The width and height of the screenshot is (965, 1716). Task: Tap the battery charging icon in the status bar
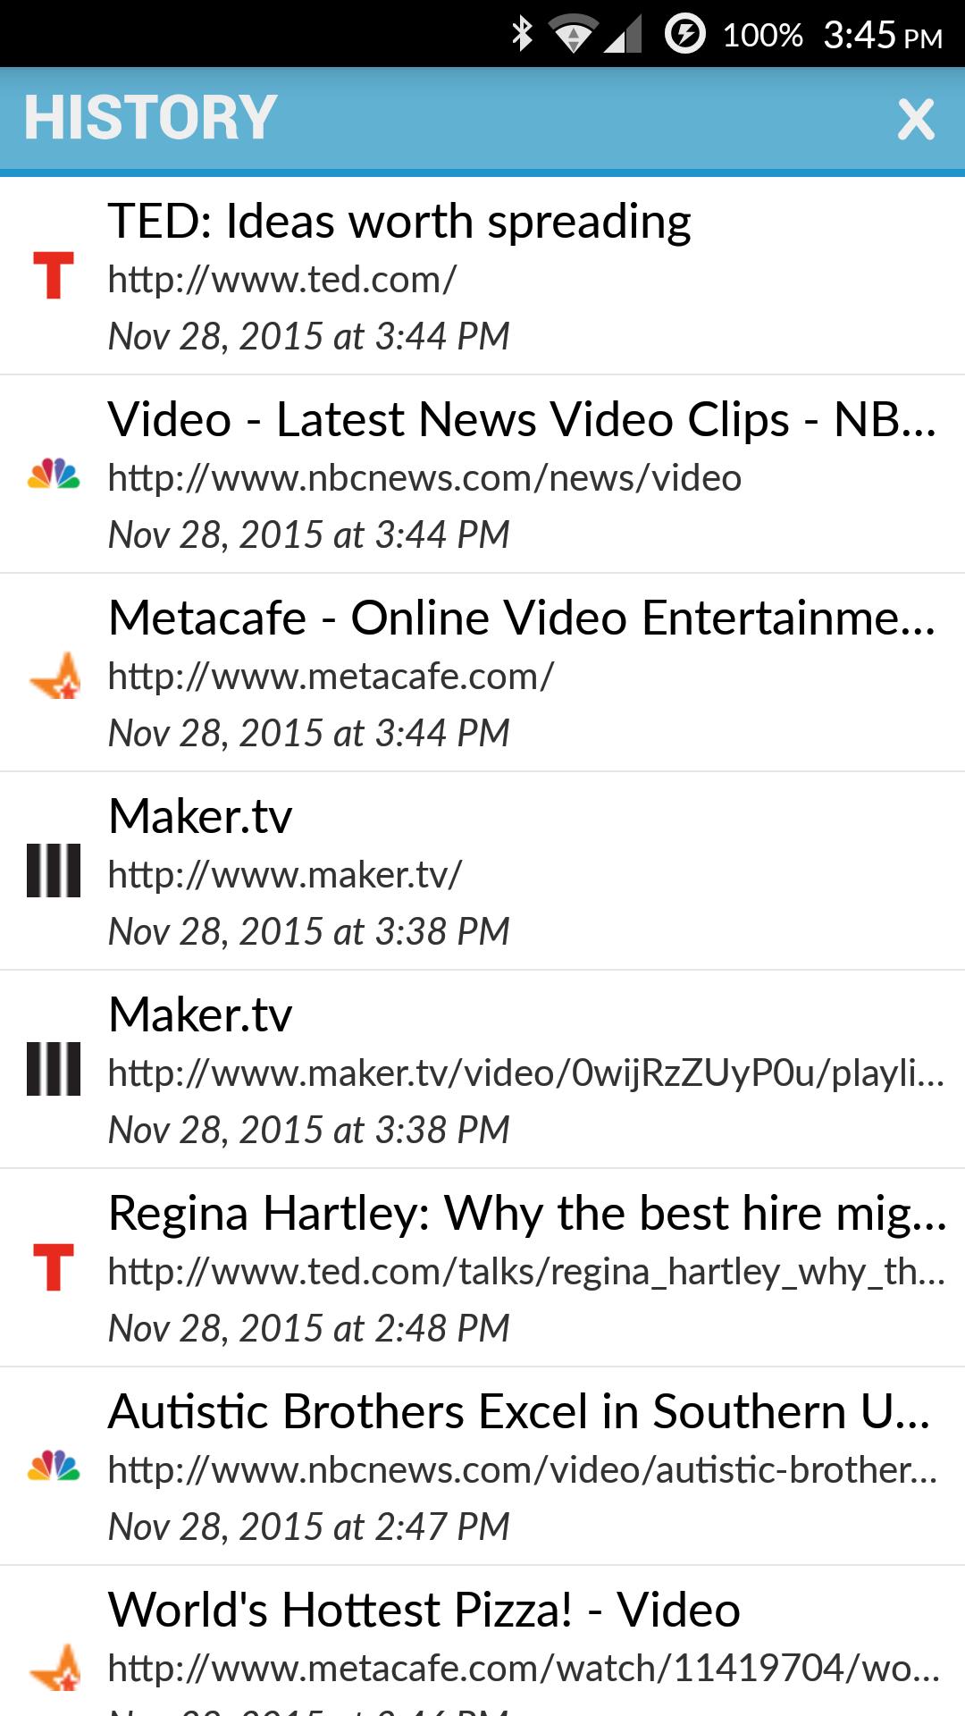click(x=685, y=34)
